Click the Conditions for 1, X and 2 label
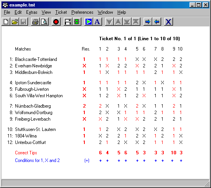Image resolution: width=211 pixels, height=188 pixels. (x=37, y=160)
